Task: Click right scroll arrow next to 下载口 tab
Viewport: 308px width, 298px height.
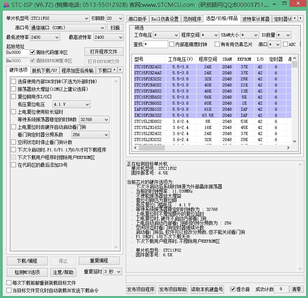Action: [x=120, y=70]
